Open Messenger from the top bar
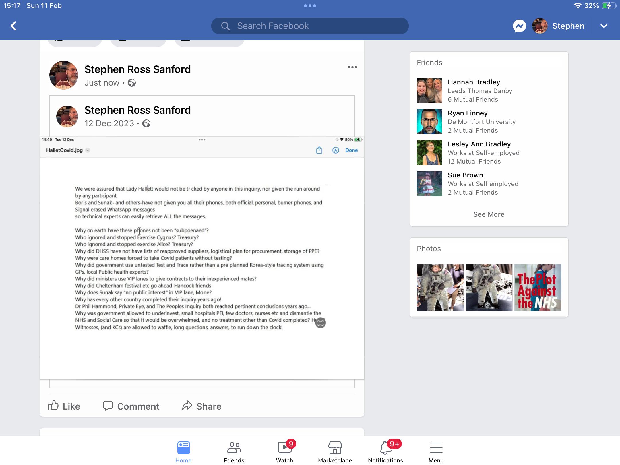This screenshot has width=620, height=465. coord(519,26)
